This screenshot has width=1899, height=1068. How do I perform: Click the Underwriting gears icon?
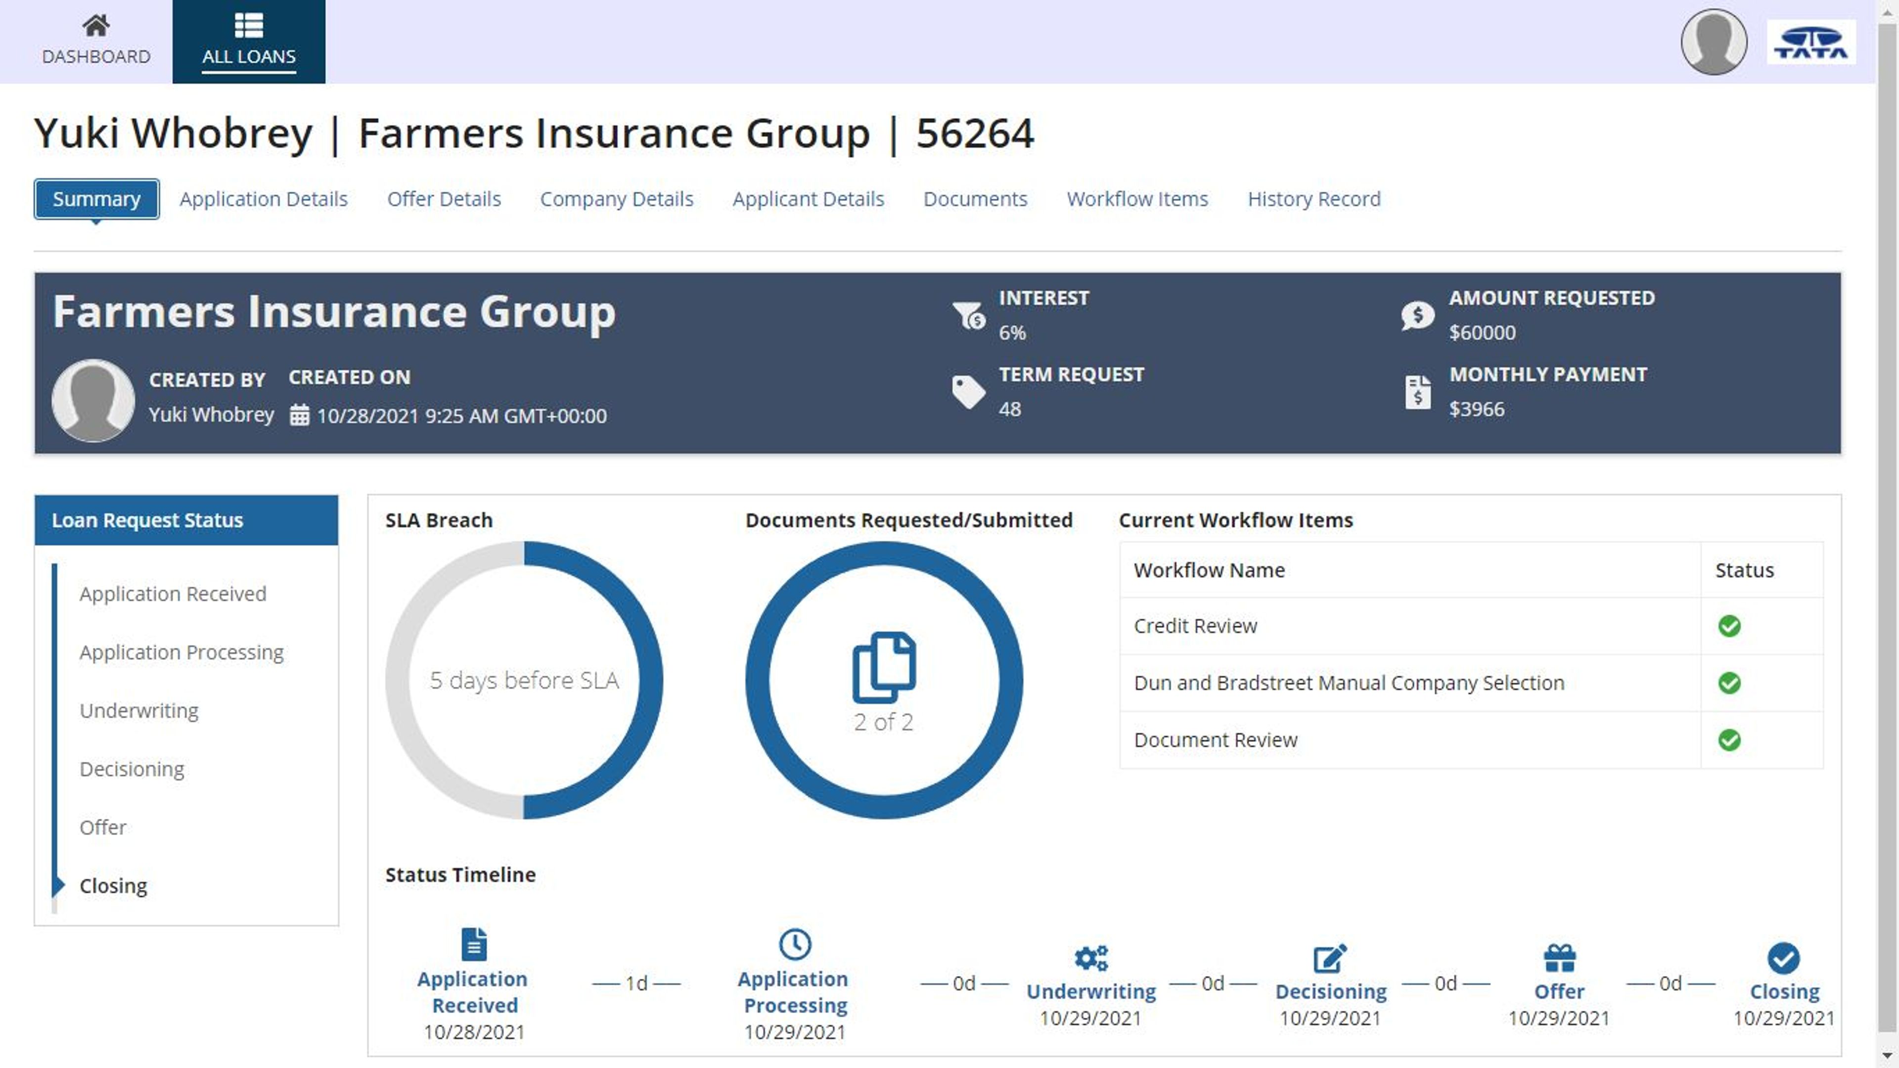point(1091,958)
